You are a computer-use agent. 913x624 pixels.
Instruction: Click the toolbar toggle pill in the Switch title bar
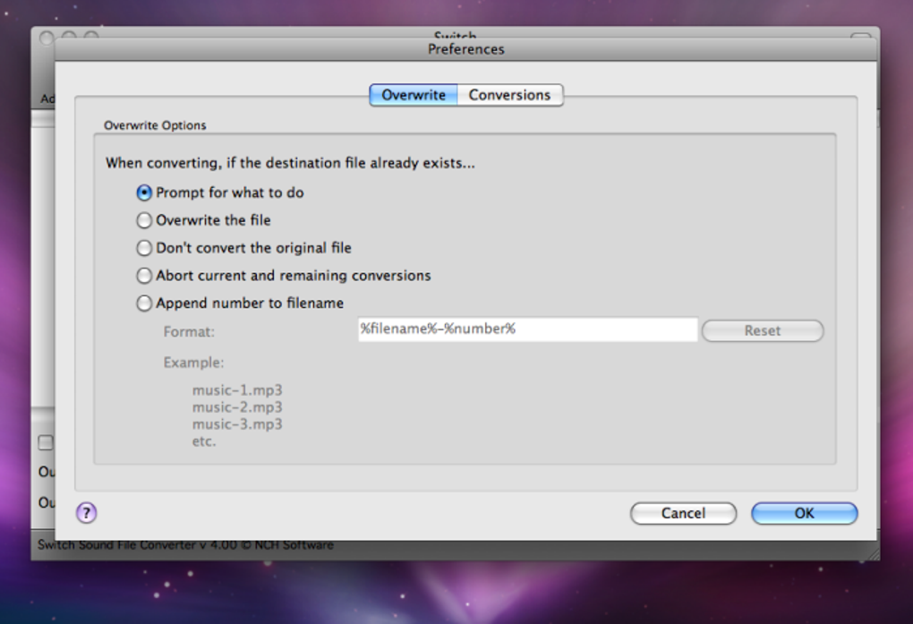click(x=860, y=36)
